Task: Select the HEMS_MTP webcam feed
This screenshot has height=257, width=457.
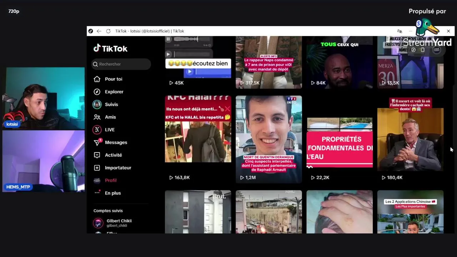Action: point(44,161)
